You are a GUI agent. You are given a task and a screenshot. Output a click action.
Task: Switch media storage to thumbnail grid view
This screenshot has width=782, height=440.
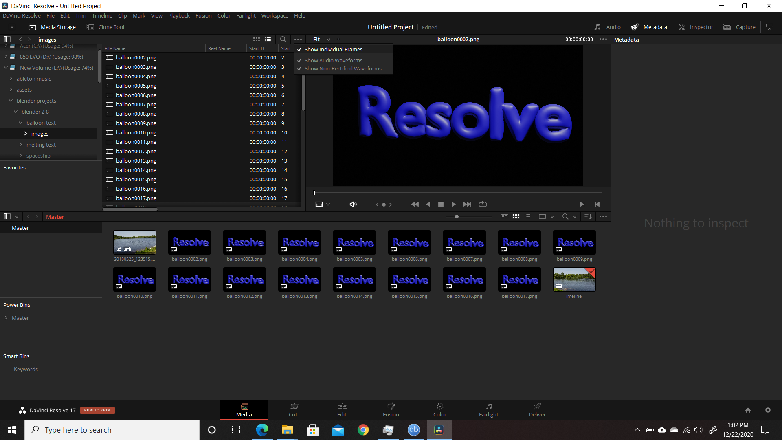(257, 39)
